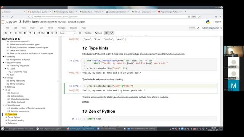The height and width of the screenshot is (137, 244).
Task: Move selected cell up arrow
Action: [x=30, y=33]
